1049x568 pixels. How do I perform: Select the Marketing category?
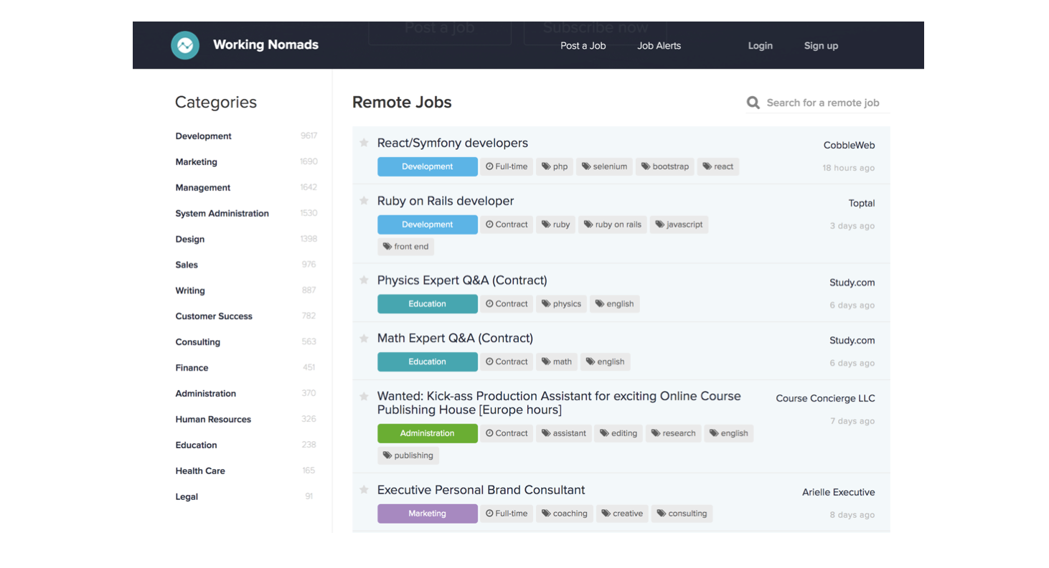[x=196, y=162]
